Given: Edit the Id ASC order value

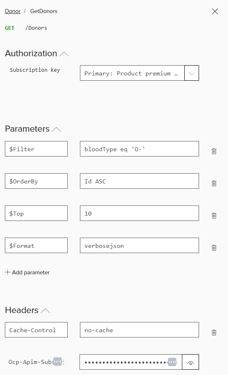Looking at the screenshot, I should tap(139, 181).
